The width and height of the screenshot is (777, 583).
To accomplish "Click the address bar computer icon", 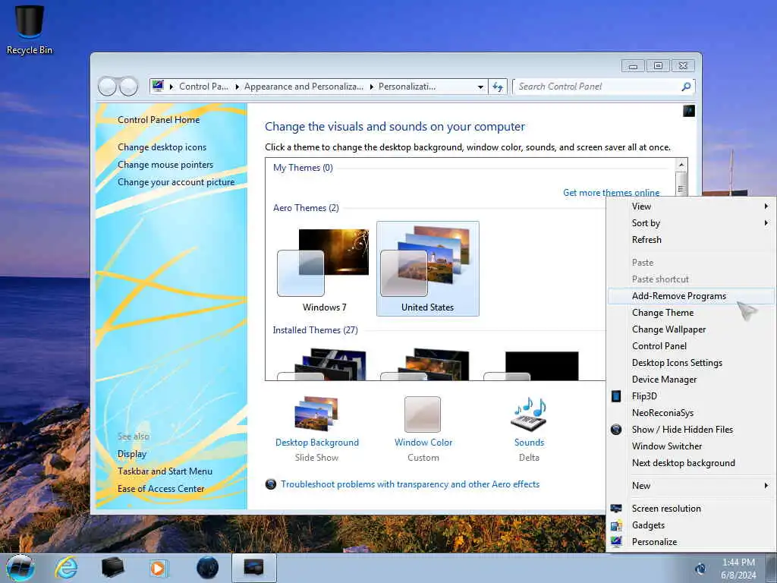I will click(158, 87).
